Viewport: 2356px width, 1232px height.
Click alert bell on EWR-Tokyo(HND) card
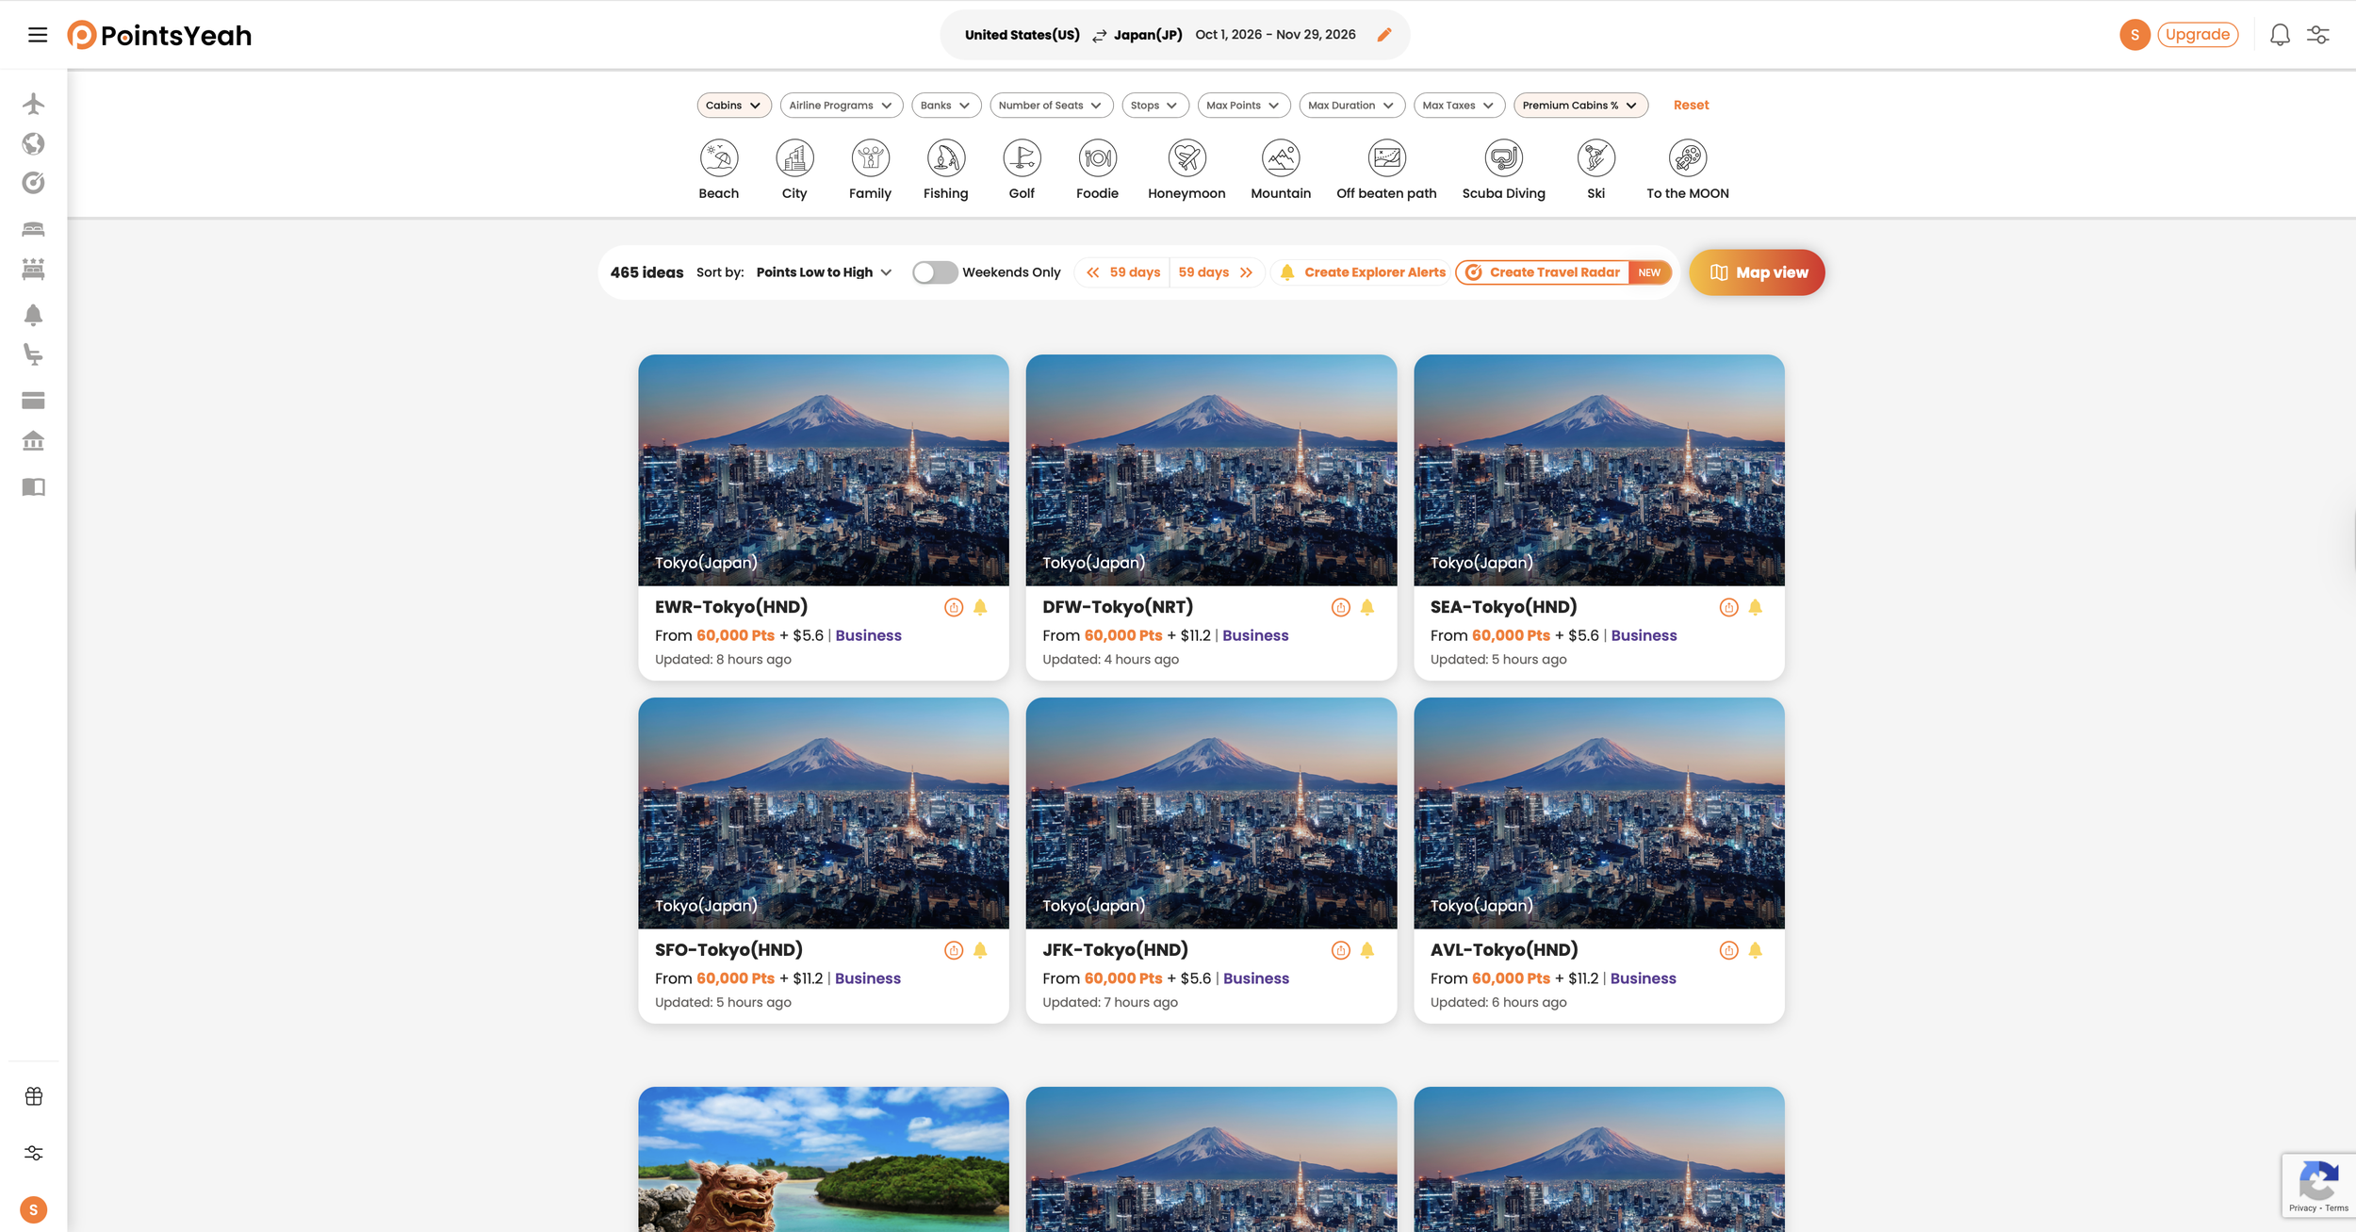pos(980,607)
